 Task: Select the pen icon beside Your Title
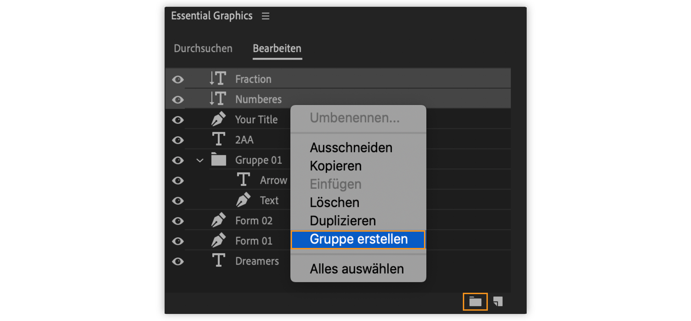point(219,119)
